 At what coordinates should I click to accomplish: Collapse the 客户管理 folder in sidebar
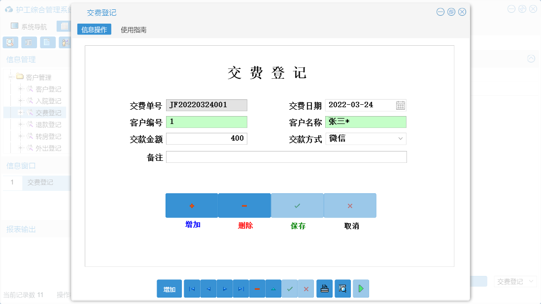pyautogui.click(x=11, y=77)
